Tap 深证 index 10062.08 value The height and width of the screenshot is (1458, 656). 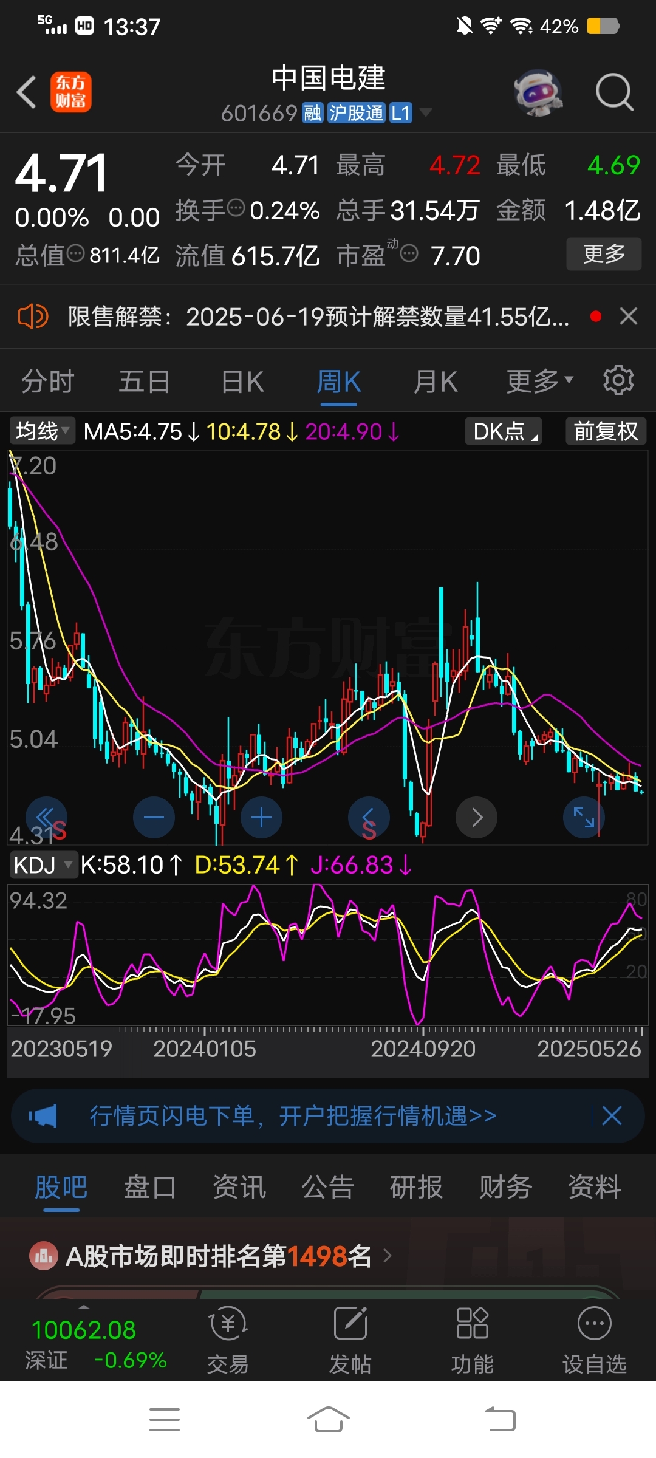(84, 1330)
